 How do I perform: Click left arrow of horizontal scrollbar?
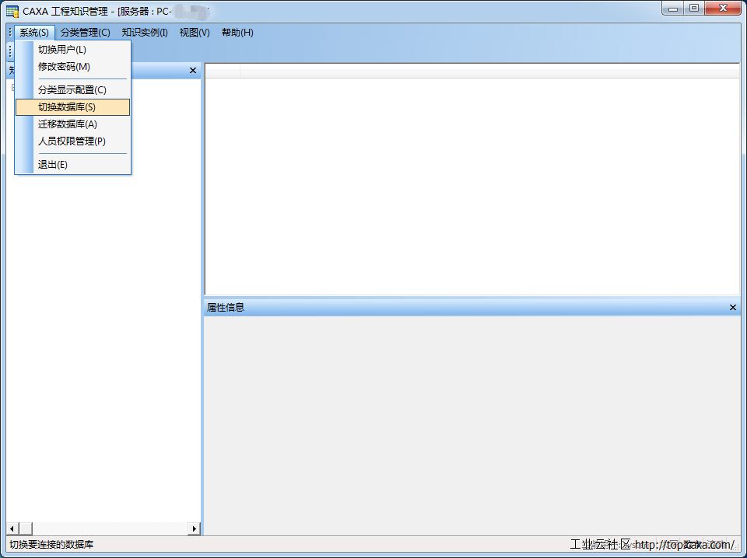point(12,528)
